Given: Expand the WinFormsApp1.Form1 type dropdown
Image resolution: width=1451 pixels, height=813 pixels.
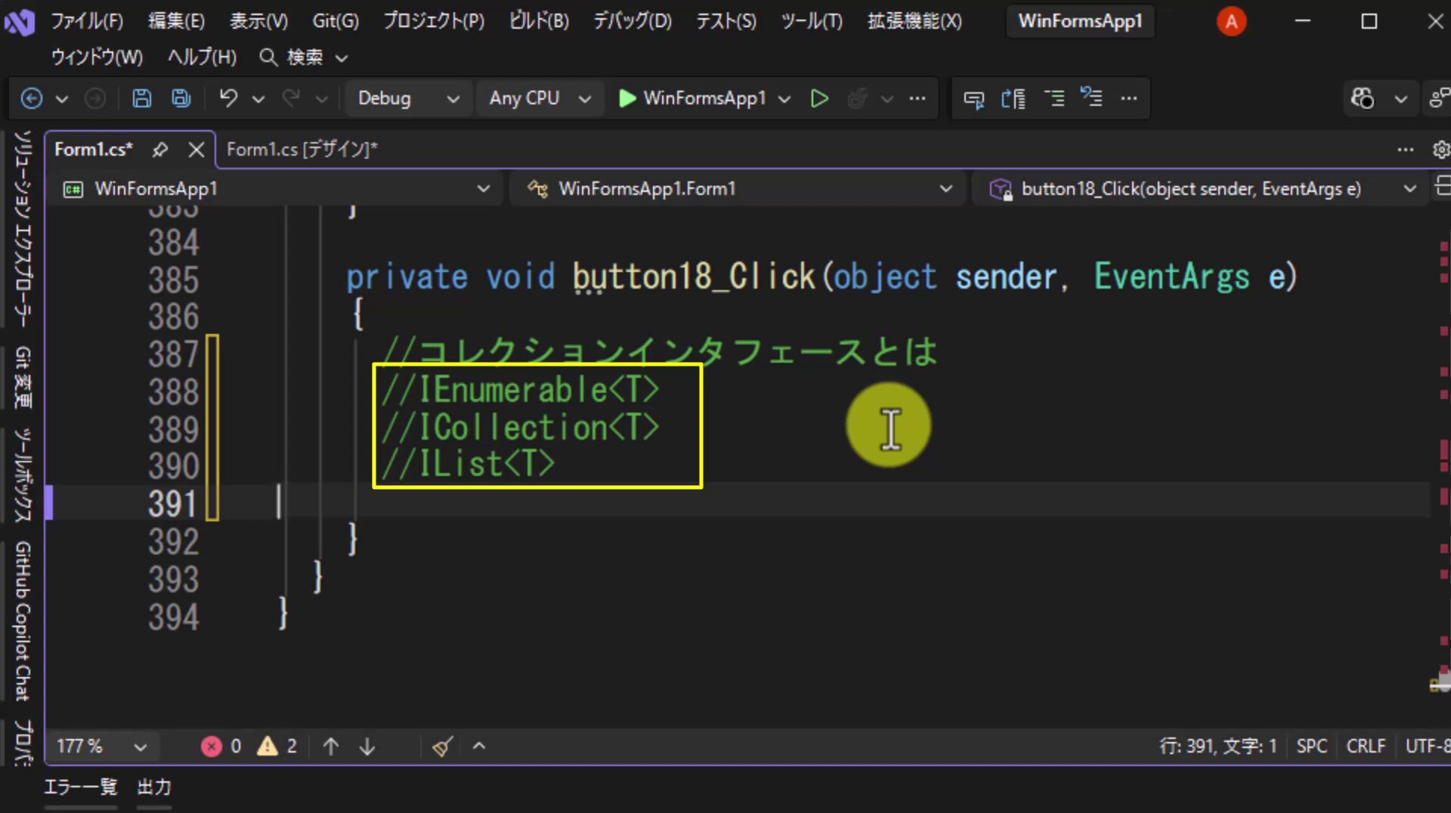Looking at the screenshot, I should click(740, 189).
